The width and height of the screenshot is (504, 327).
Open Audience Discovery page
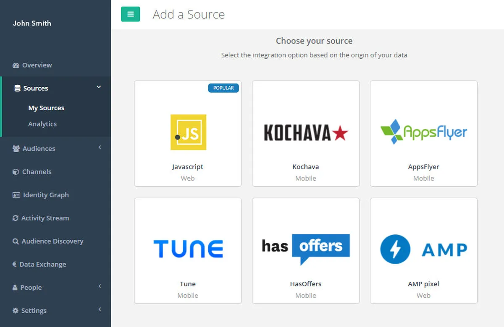pyautogui.click(x=52, y=241)
